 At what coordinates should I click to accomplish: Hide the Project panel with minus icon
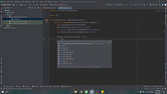[x=41, y=8]
